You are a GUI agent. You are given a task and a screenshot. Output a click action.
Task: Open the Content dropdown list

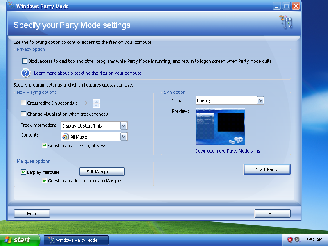point(123,137)
